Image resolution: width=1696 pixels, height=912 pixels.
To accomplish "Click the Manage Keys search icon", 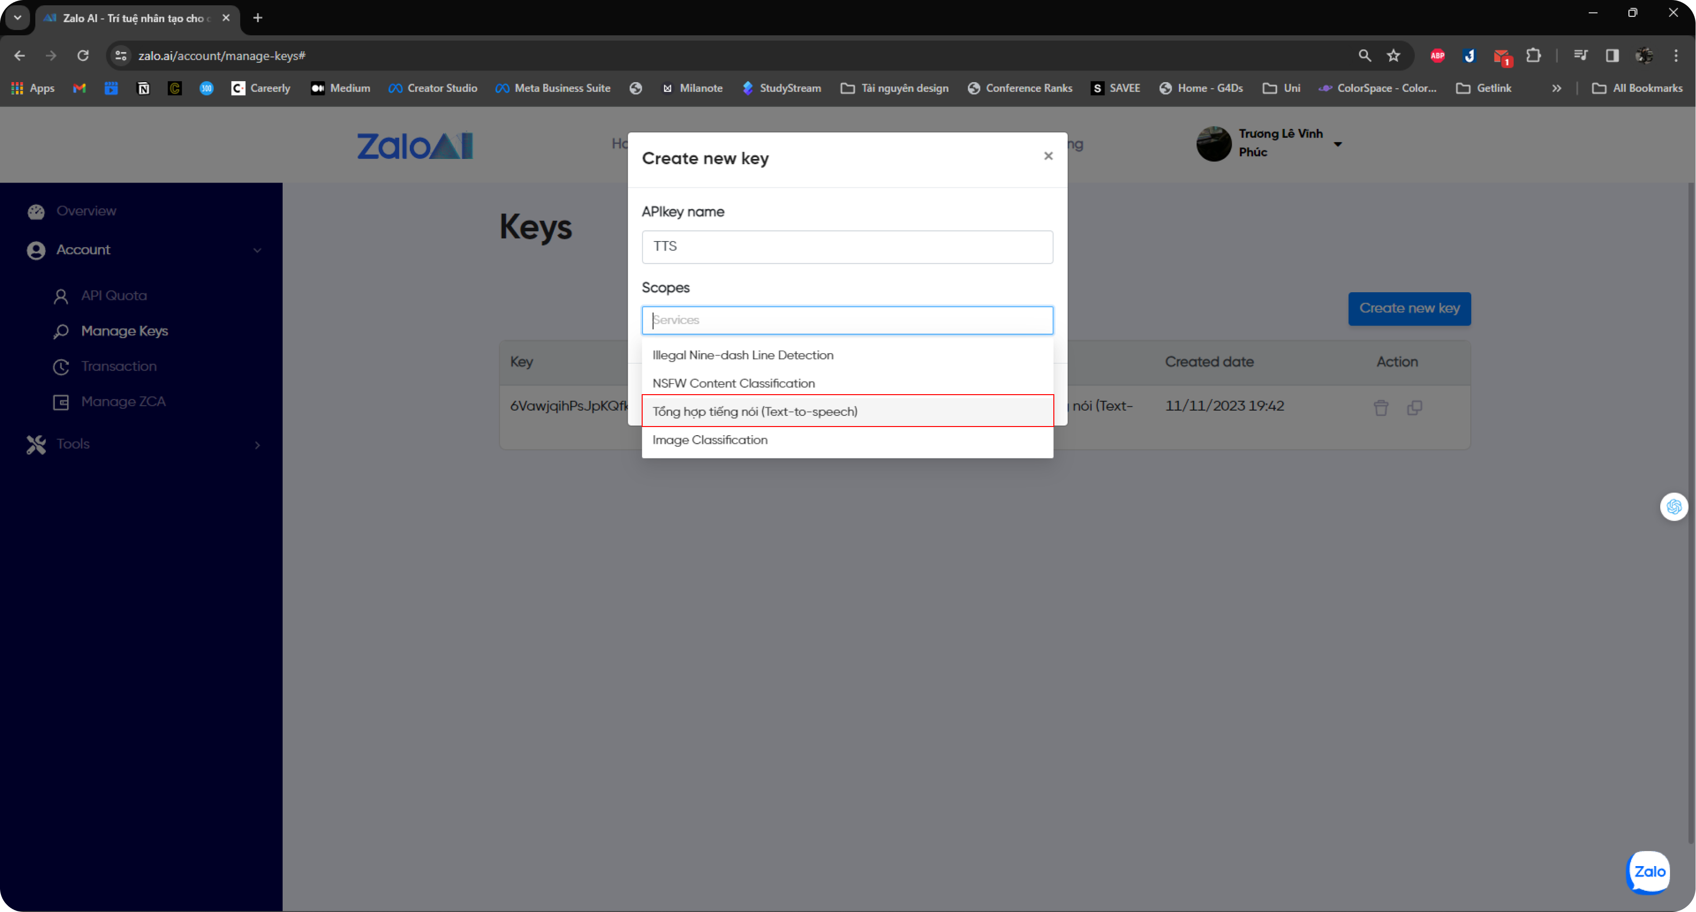I will pos(60,331).
